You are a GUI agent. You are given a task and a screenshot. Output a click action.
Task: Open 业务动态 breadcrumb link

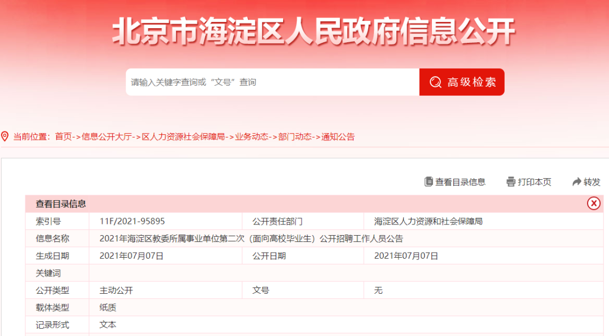point(251,137)
